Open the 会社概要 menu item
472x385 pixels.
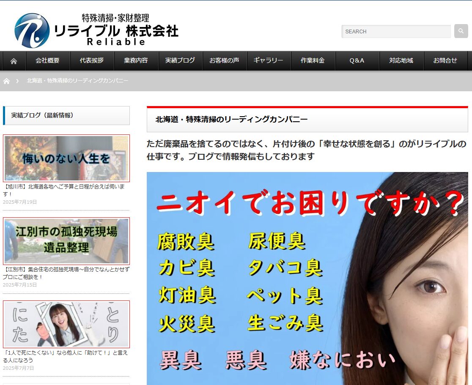click(47, 61)
